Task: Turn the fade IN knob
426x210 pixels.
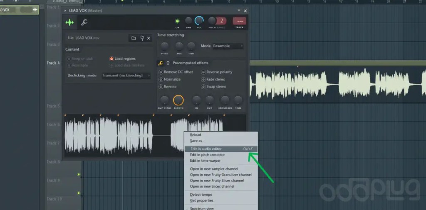Action: click(196, 100)
